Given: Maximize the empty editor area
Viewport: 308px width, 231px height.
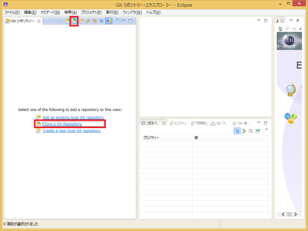Looking at the screenshot, I should point(266,21).
